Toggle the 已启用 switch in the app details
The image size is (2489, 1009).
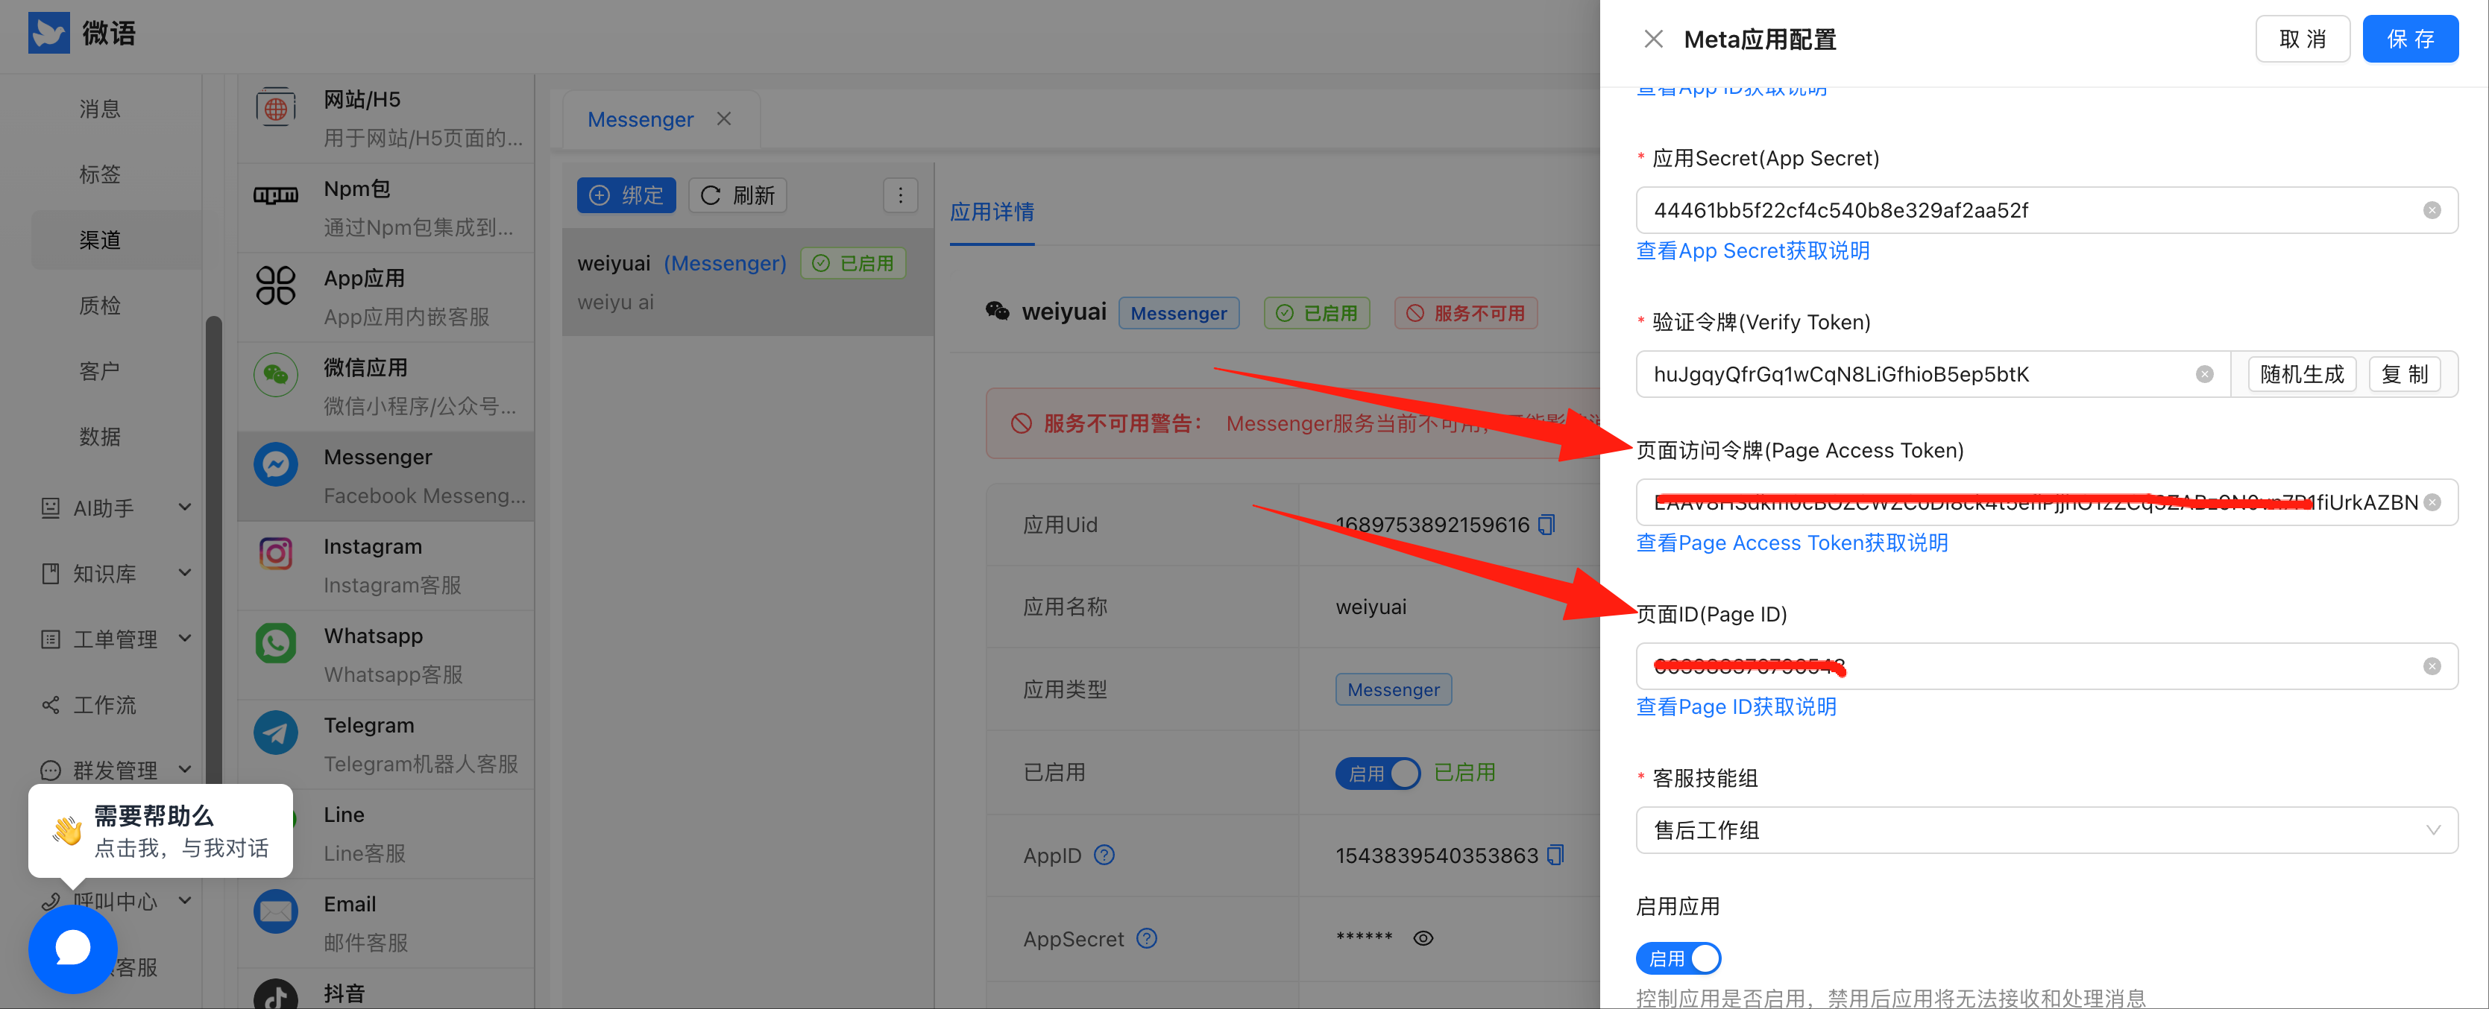point(1377,773)
